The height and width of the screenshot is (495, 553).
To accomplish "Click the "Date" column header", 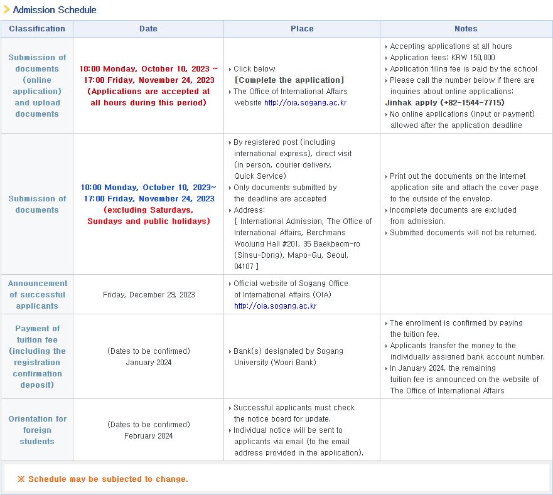I will (x=149, y=29).
